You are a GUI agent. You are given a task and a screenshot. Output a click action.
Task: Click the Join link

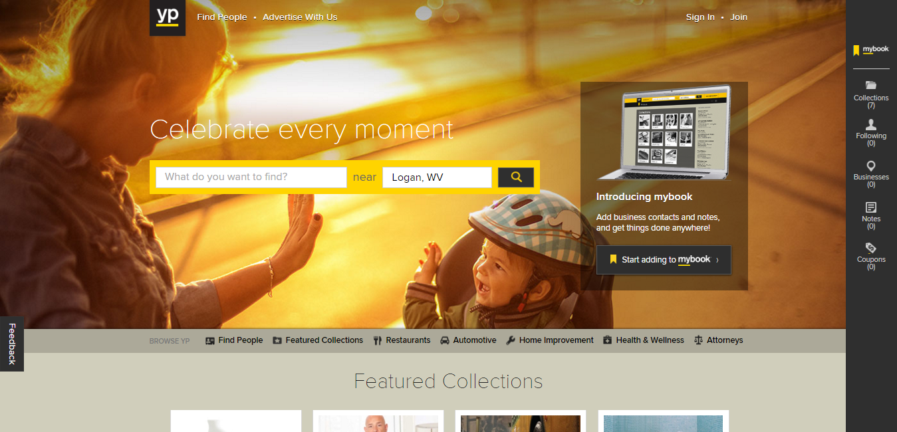point(739,17)
